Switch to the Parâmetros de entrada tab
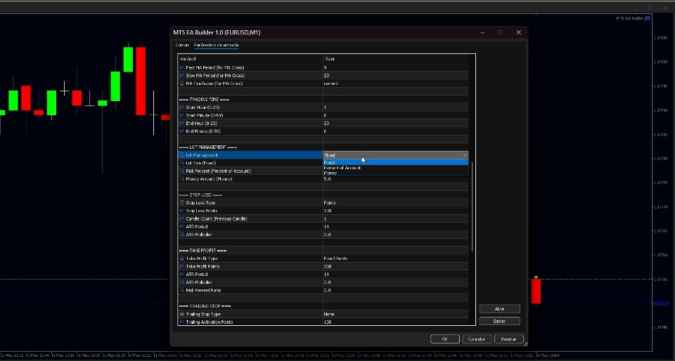Viewport: 675px width, 361px height. tap(216, 45)
